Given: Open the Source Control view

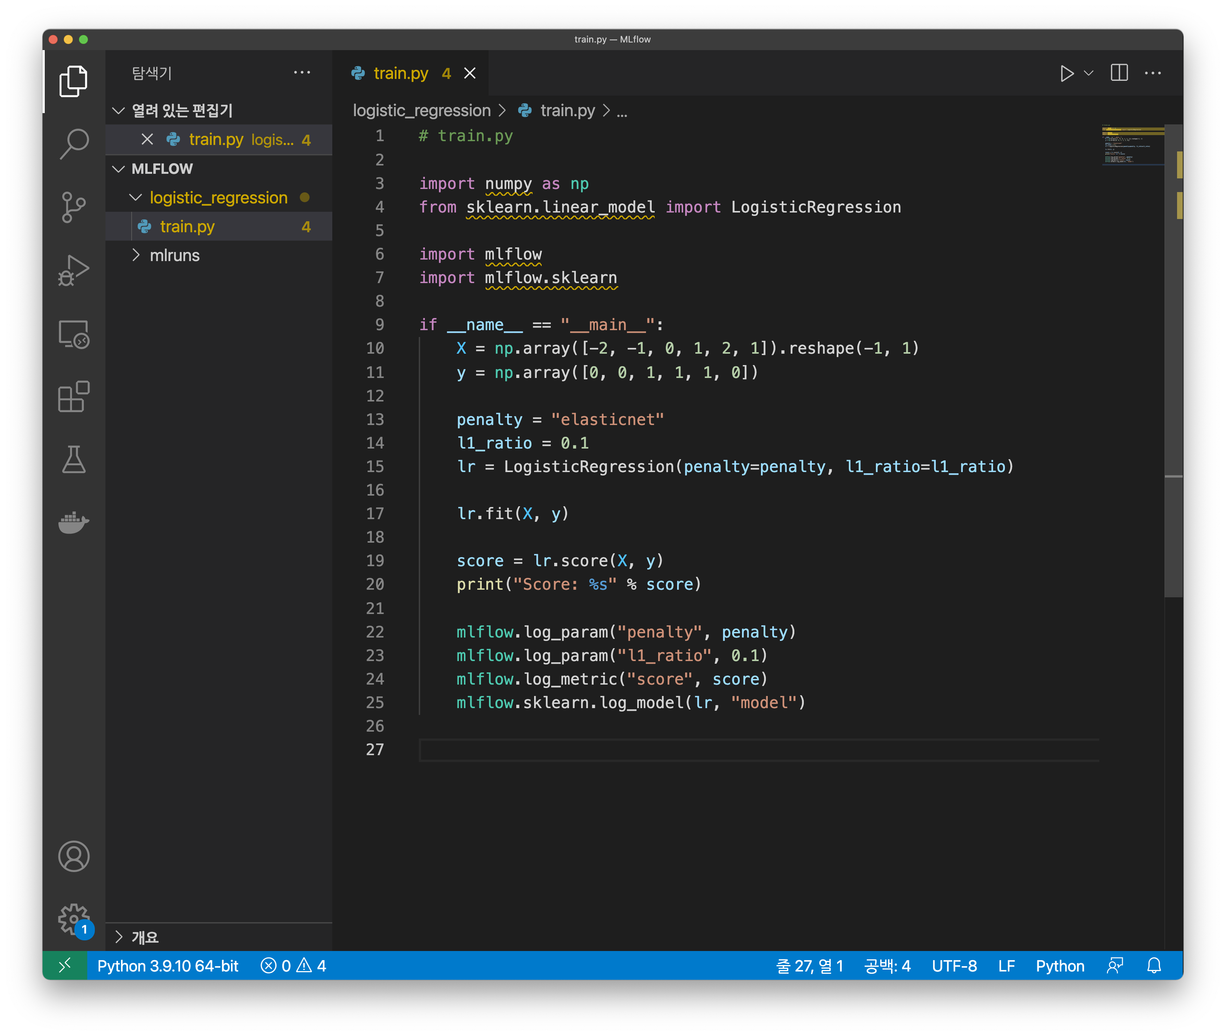Looking at the screenshot, I should tap(74, 207).
